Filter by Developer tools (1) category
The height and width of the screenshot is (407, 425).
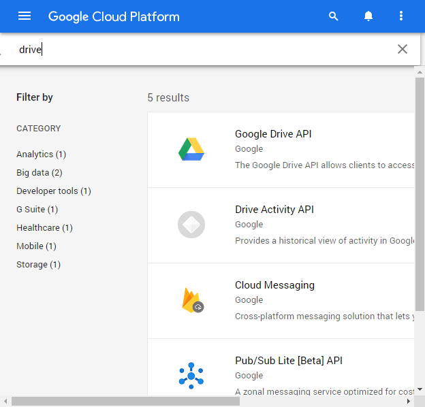pos(54,191)
